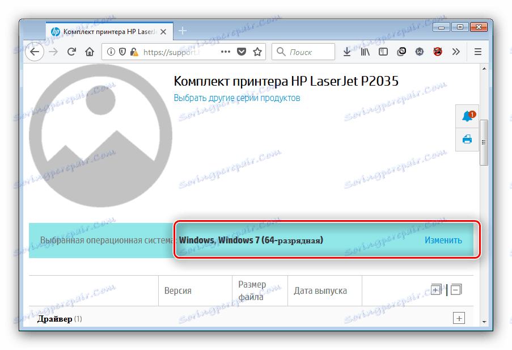Open notifications bell with badge
Viewport: 512px width, 350px height.
[x=467, y=116]
